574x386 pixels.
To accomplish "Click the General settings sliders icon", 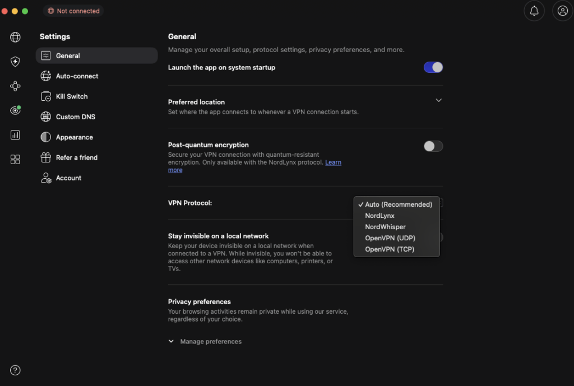I will (46, 55).
